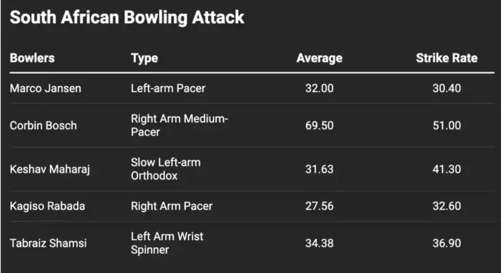This screenshot has height=273, width=501.
Task: Click Jansen's 30.40 strike rate
Action: (x=446, y=88)
